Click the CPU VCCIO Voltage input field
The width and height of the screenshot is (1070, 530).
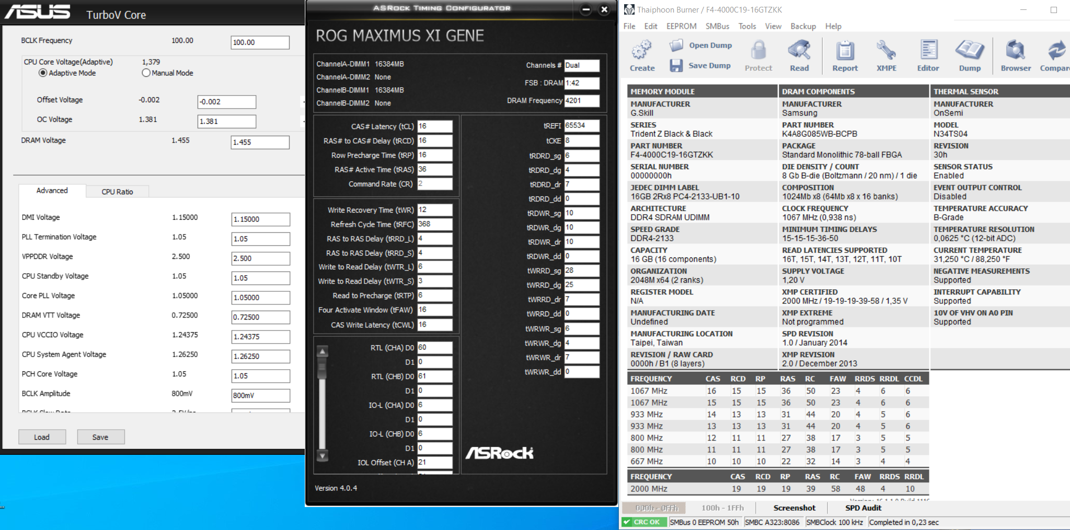click(x=261, y=337)
